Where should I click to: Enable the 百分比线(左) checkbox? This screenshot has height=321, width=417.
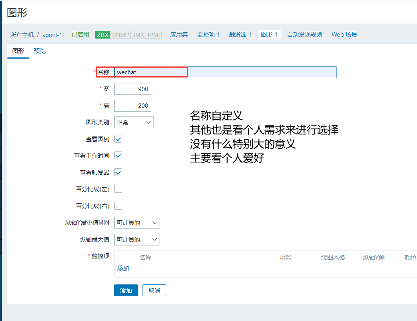coord(118,189)
